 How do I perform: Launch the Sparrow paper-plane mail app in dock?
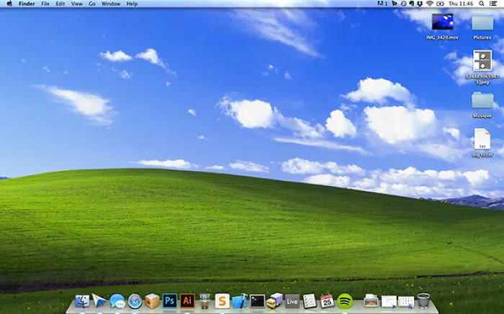coord(99,301)
